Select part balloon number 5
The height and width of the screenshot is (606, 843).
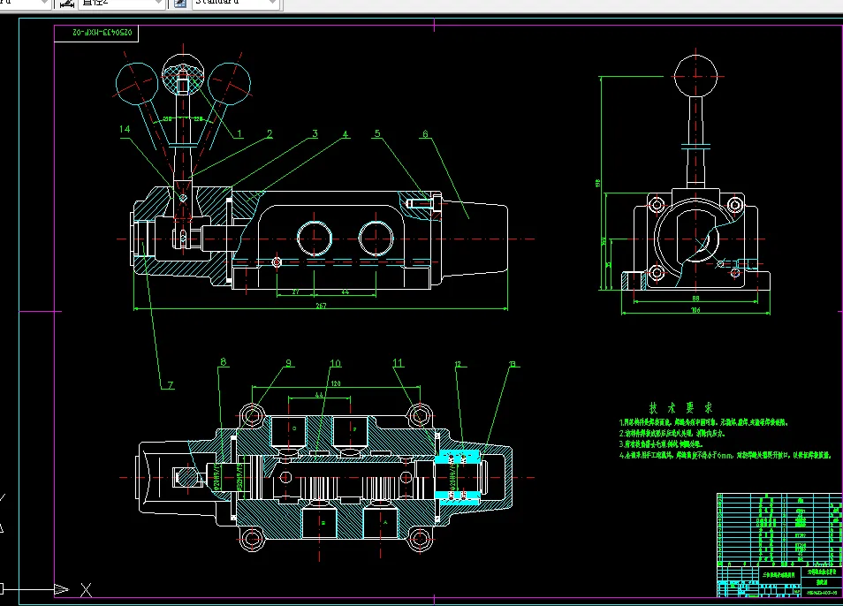pos(377,133)
